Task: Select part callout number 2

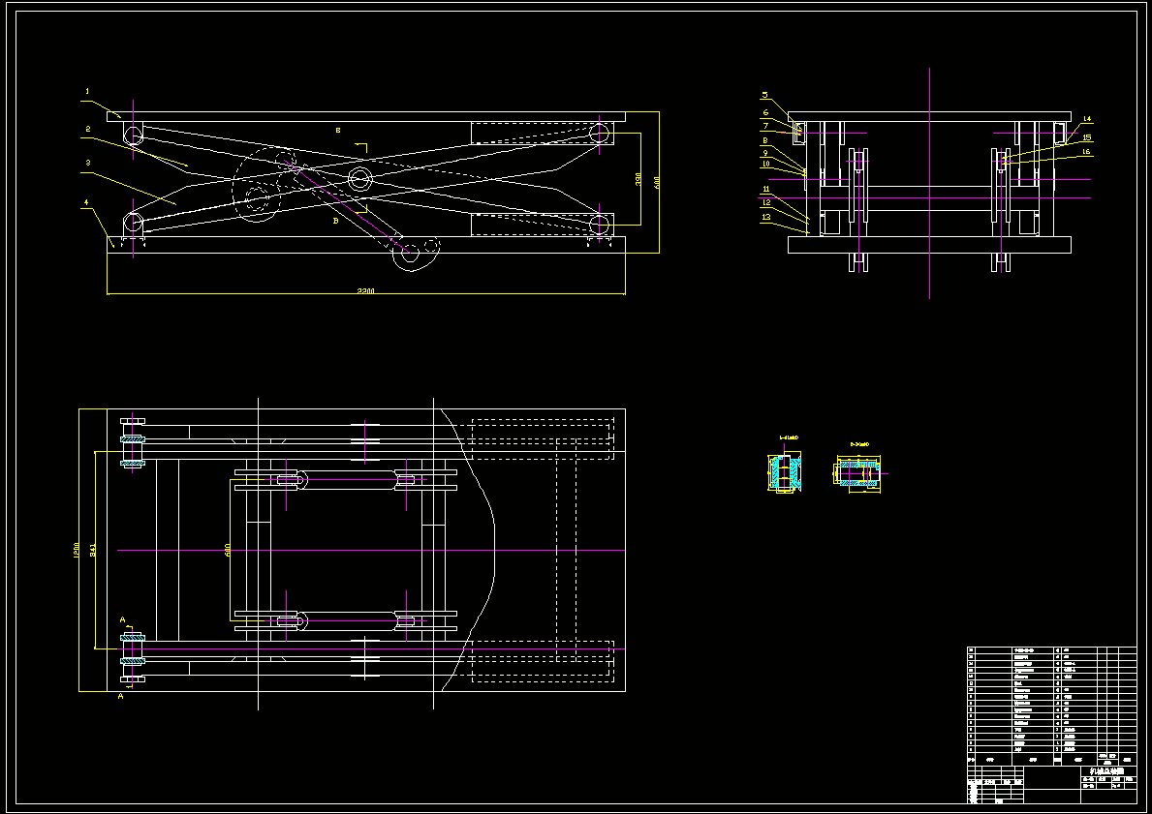Action: 87,129
